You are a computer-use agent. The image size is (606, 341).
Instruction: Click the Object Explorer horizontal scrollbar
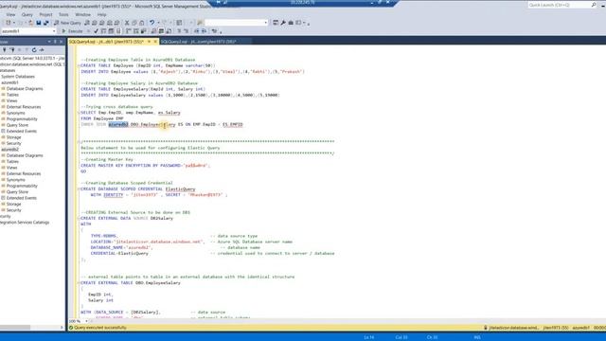tap(31, 328)
